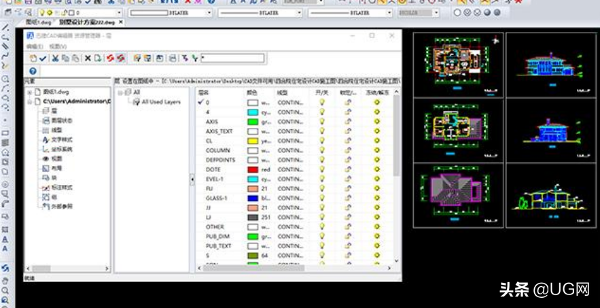600x308 pixels.
Task: Toggle lock for DOTE layer
Action: (x=348, y=169)
